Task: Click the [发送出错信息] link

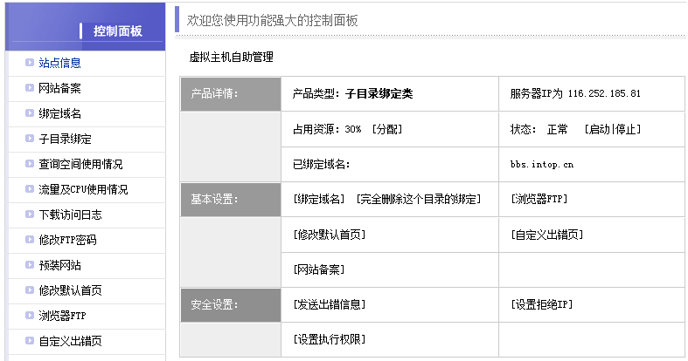Action: 329,304
